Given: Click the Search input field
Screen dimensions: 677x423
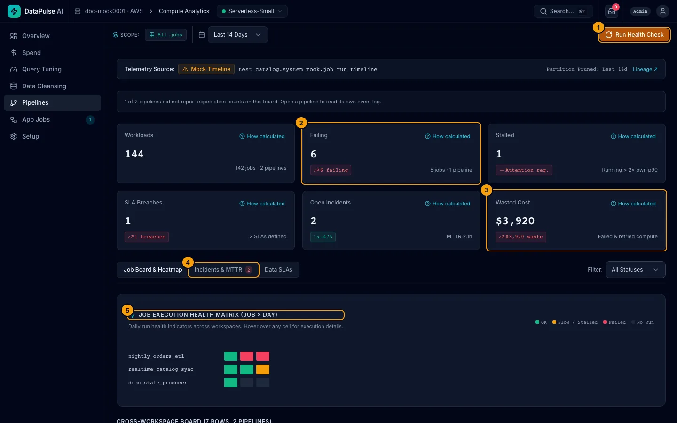Looking at the screenshot, I should pos(563,11).
